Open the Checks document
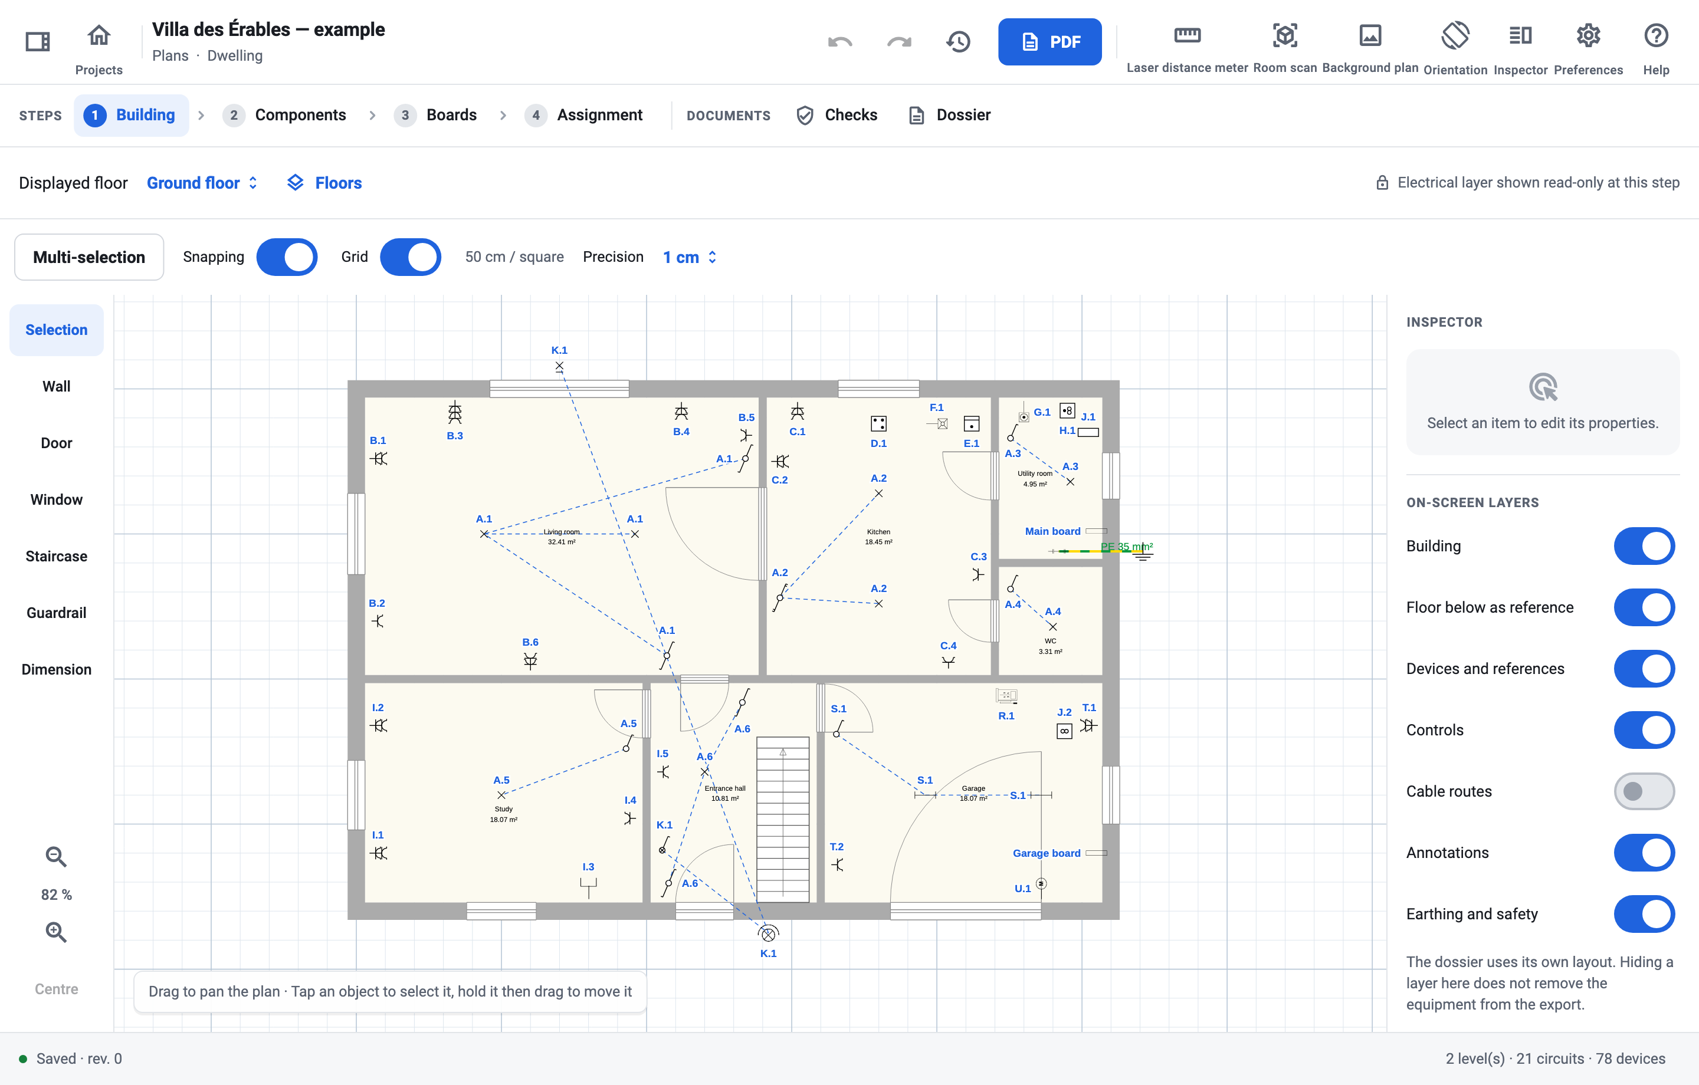Viewport: 1699px width, 1085px height. [x=837, y=115]
